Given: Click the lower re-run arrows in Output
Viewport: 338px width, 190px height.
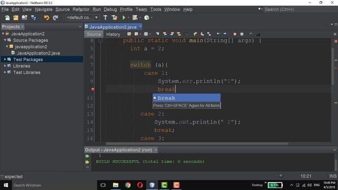Looking at the screenshot, I should point(87,162).
